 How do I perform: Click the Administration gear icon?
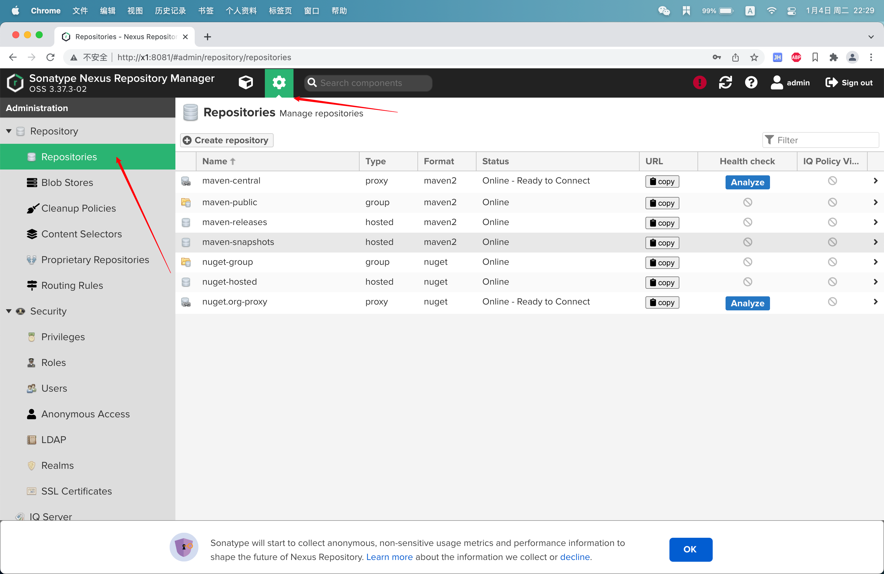coord(279,82)
